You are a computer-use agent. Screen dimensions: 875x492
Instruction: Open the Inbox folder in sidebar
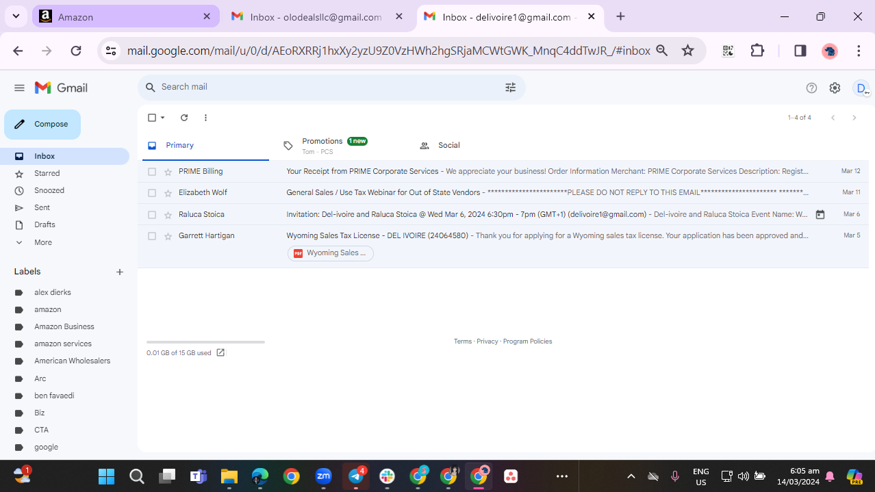64,156
